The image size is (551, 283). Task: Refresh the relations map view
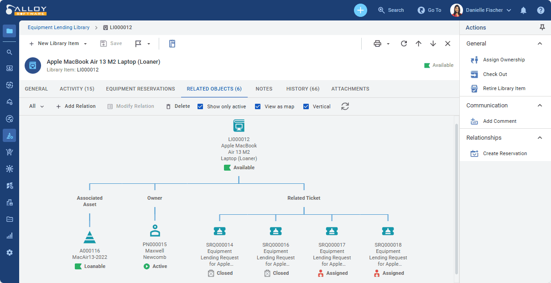[345, 106]
